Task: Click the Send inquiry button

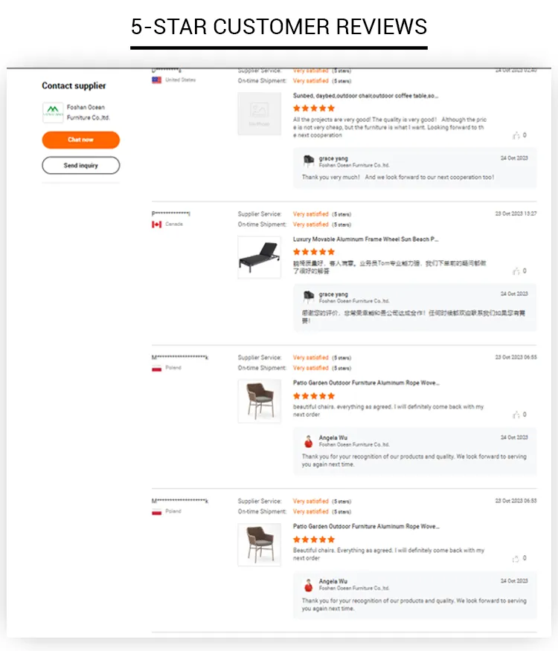Action: tap(80, 165)
